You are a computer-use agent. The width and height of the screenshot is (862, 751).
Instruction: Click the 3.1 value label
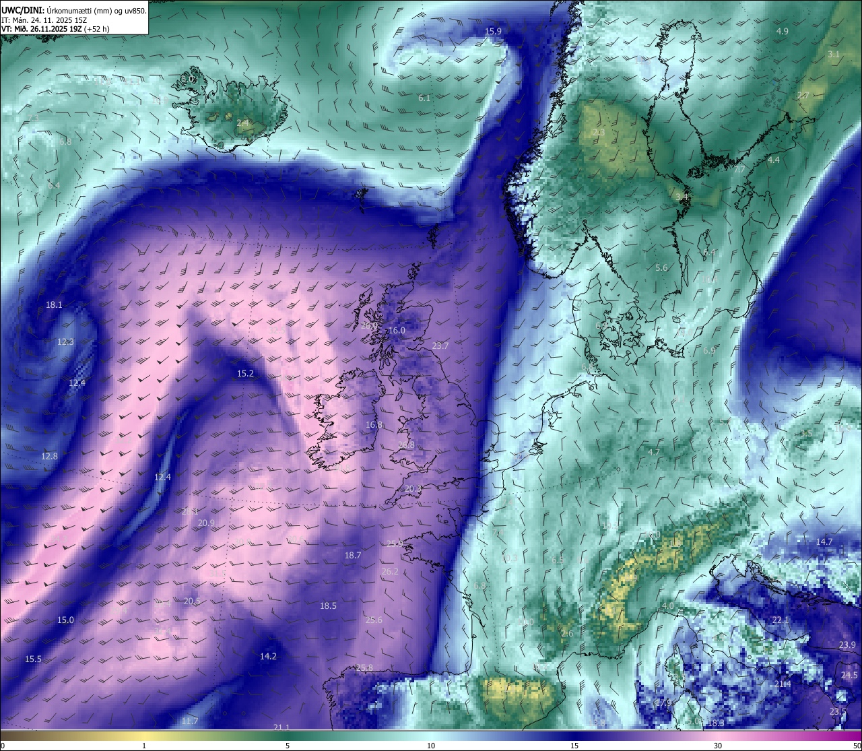coord(834,54)
